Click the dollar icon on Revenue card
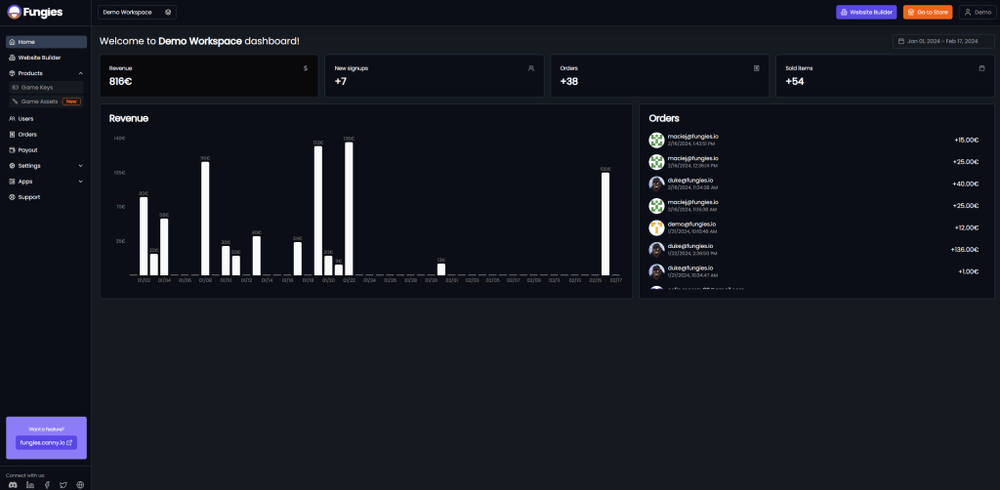The height and width of the screenshot is (490, 1000). (306, 68)
